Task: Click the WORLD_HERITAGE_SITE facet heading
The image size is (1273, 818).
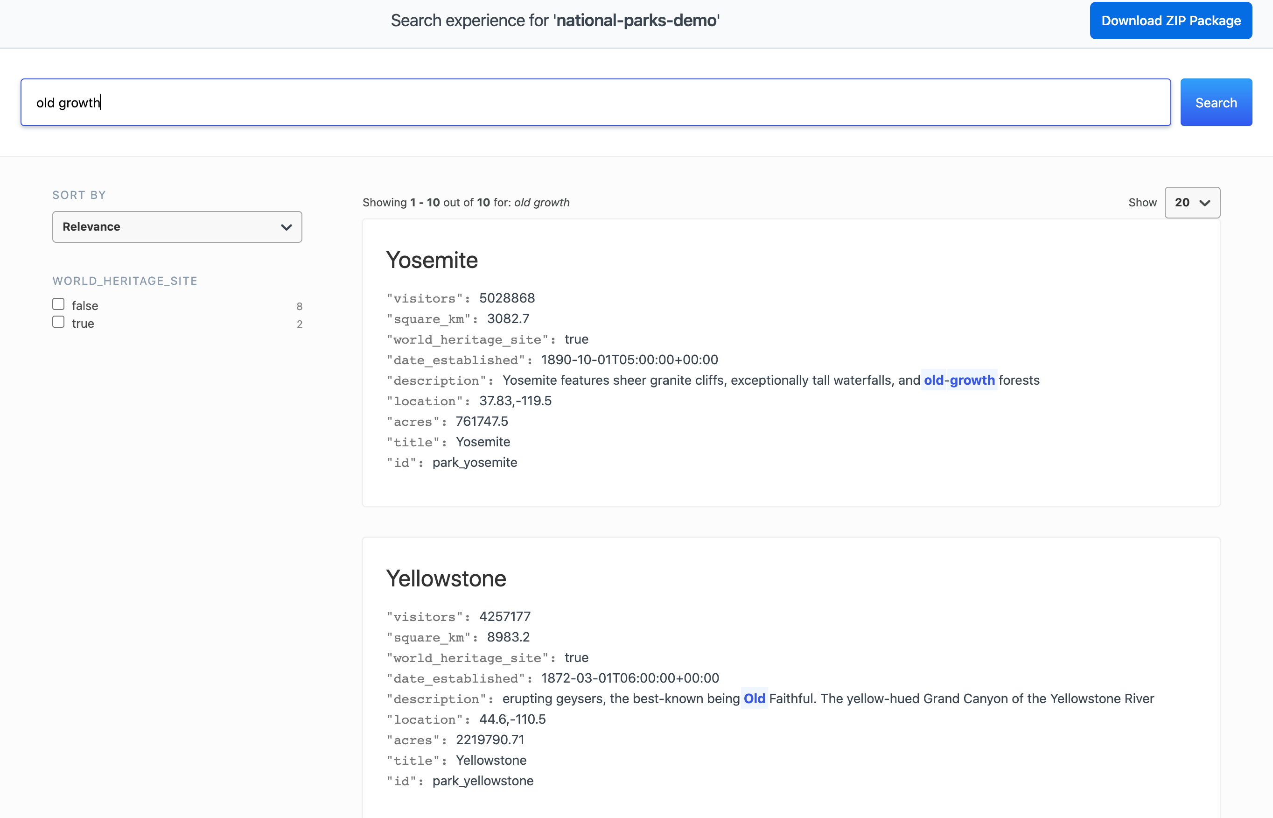Action: click(x=125, y=281)
